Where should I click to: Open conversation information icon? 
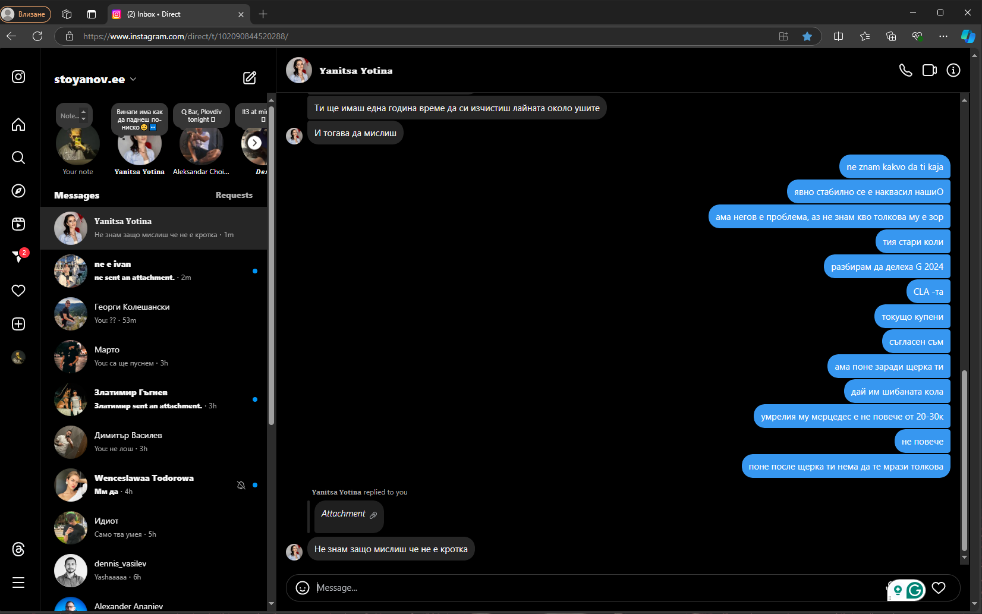953,71
